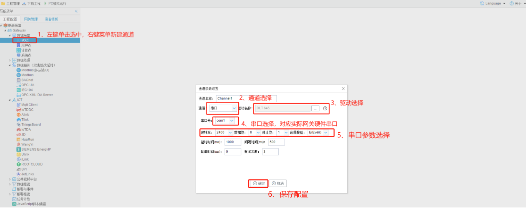Click the IEC104 icon
This screenshot has width=526, height=208.
19,90
